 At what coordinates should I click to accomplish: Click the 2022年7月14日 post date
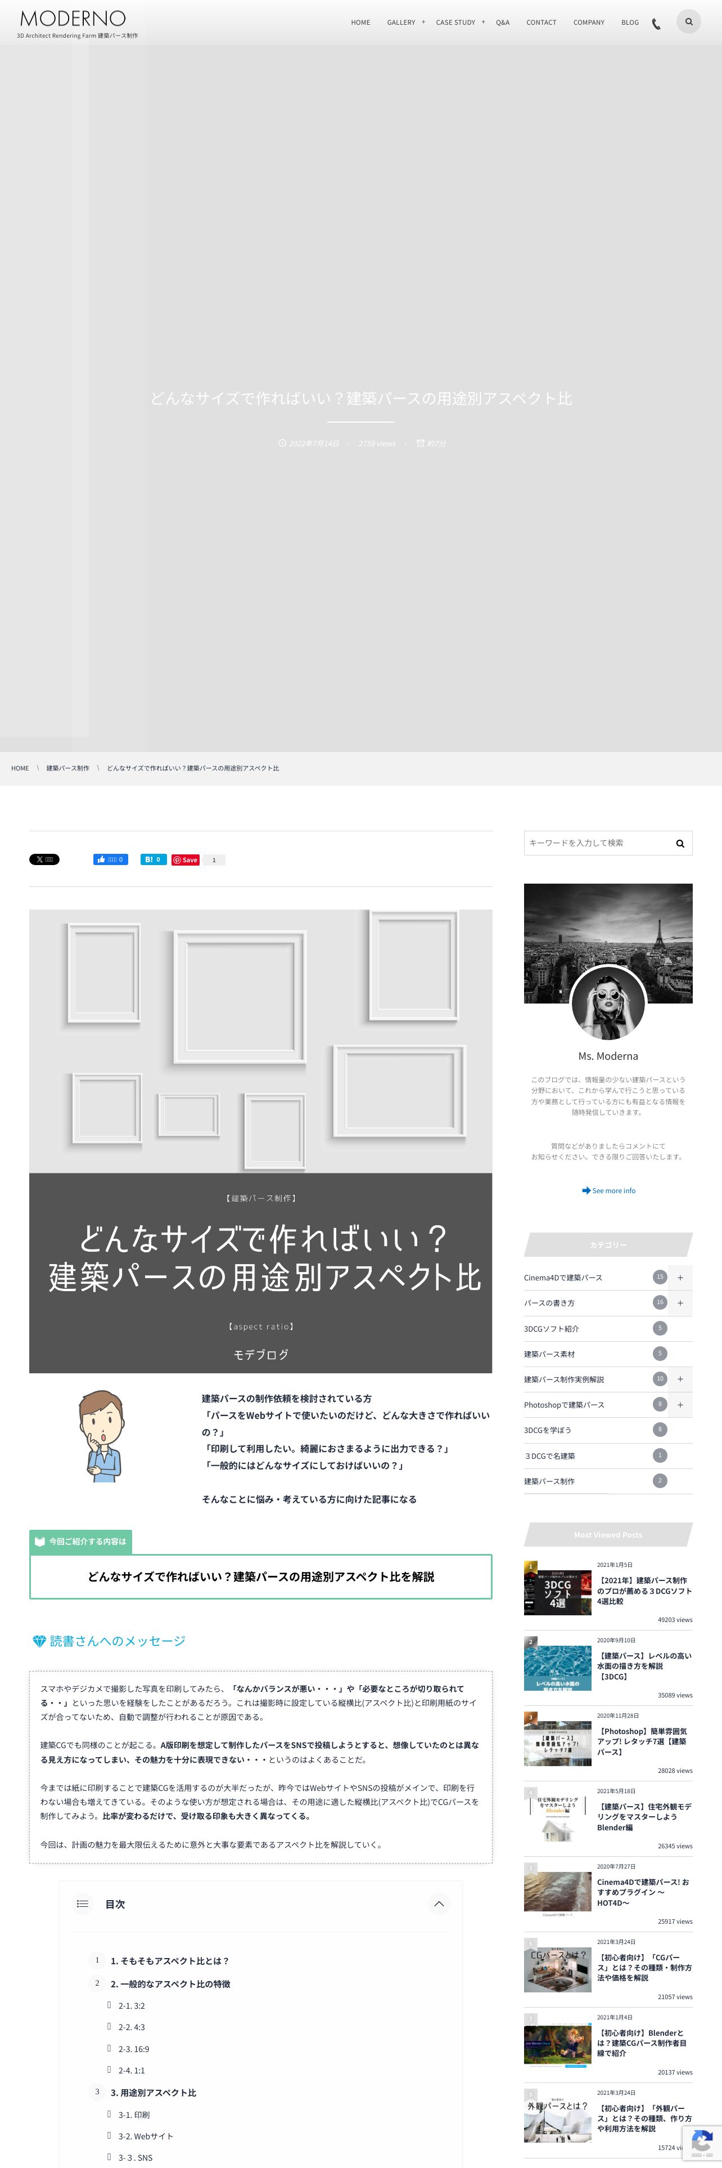pos(314,444)
